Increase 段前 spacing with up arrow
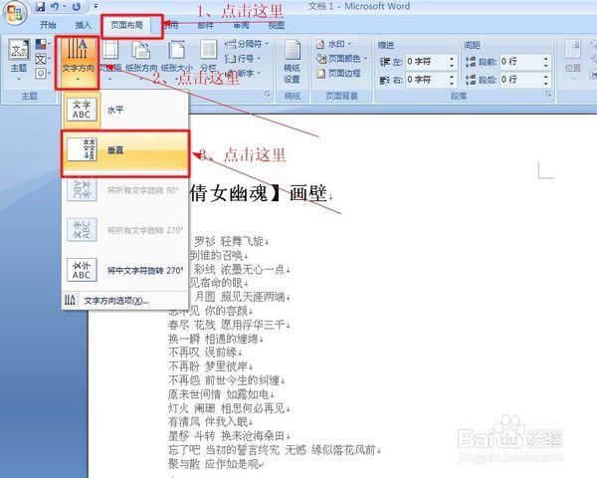Screen dimensions: 597x478 [x=546, y=59]
